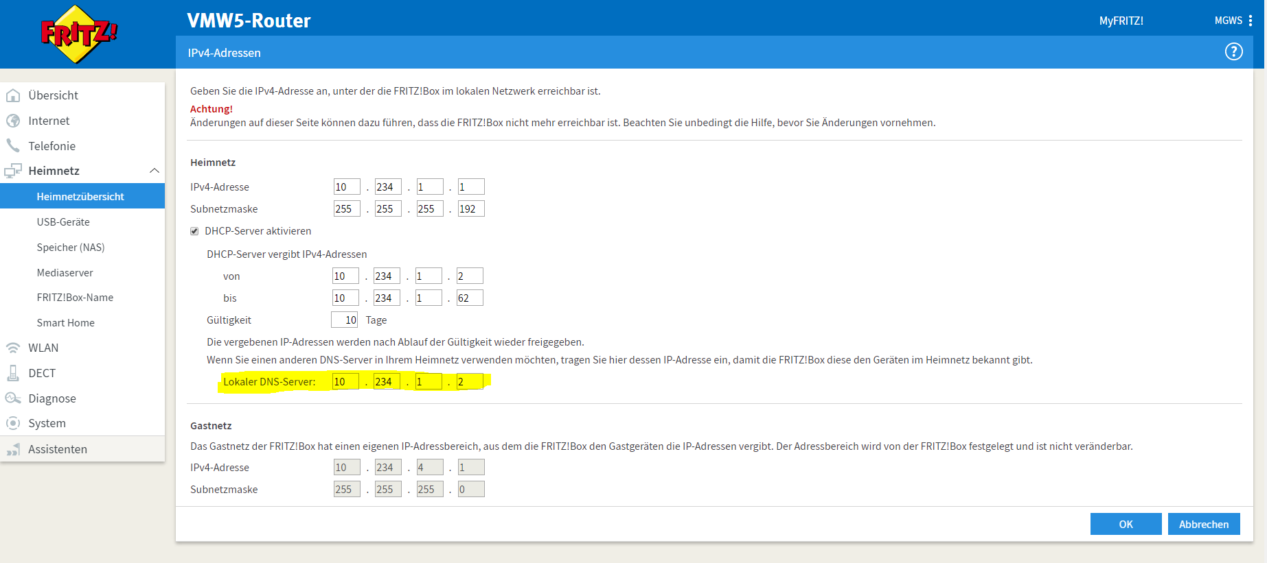Click Heimnetz IPv4-Adresse first octet field
Screen dimensions: 1267x563
point(347,187)
